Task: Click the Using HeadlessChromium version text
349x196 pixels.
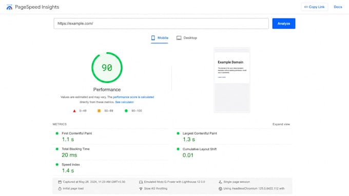Action: click(254, 188)
